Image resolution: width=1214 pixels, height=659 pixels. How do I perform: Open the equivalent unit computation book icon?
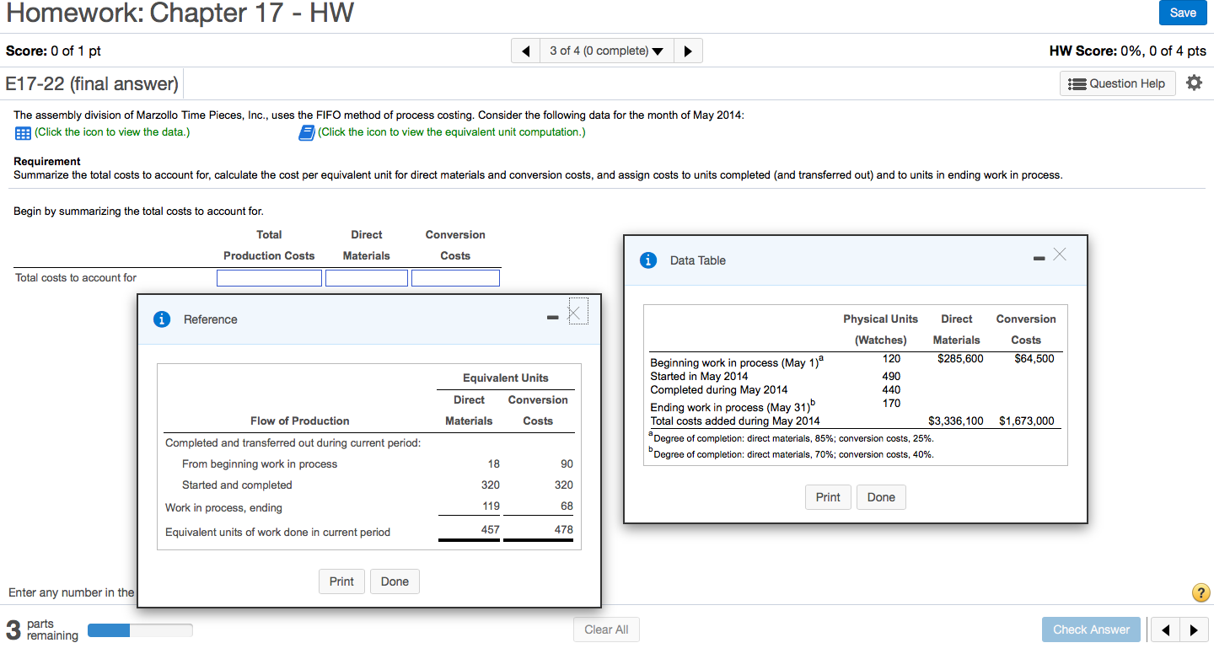307,132
